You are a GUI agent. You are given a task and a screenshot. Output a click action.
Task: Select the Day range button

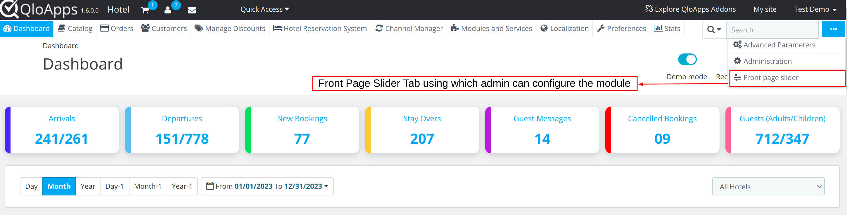pos(31,186)
